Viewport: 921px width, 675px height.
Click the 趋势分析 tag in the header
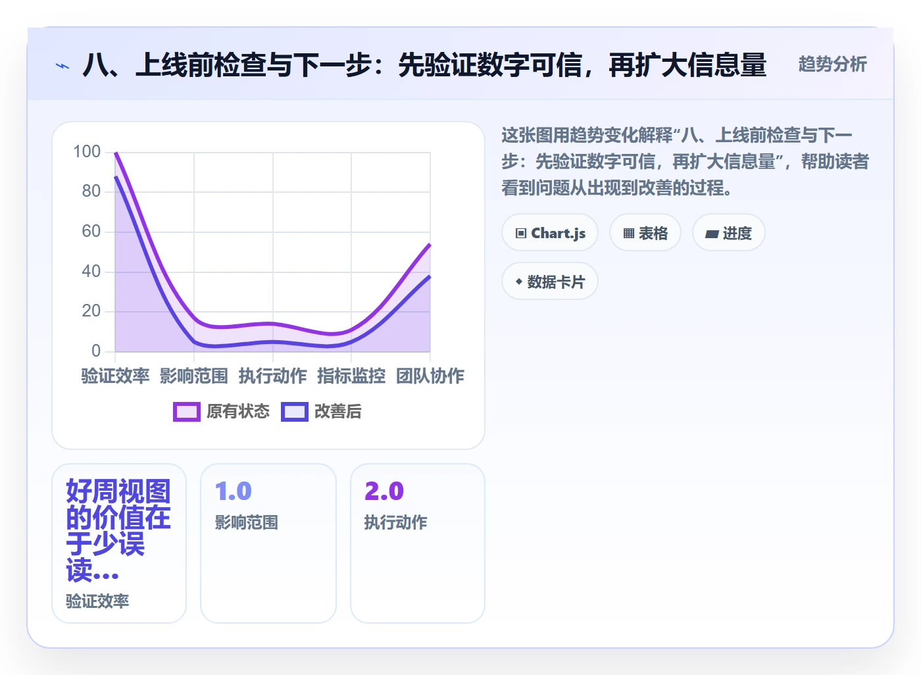pyautogui.click(x=832, y=64)
